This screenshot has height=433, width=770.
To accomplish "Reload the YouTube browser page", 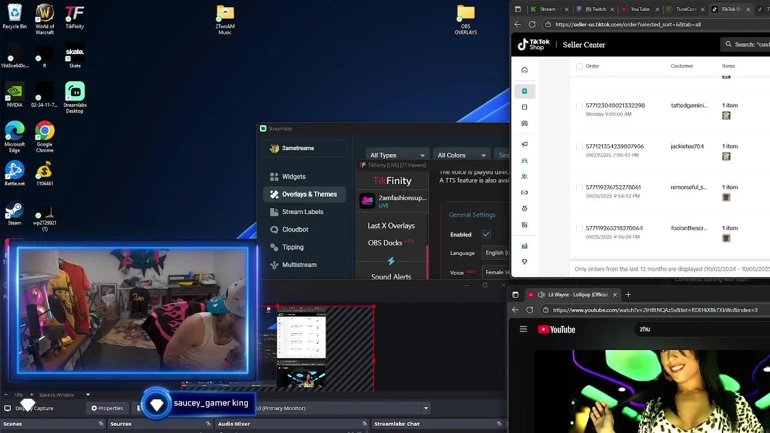I will [x=529, y=310].
